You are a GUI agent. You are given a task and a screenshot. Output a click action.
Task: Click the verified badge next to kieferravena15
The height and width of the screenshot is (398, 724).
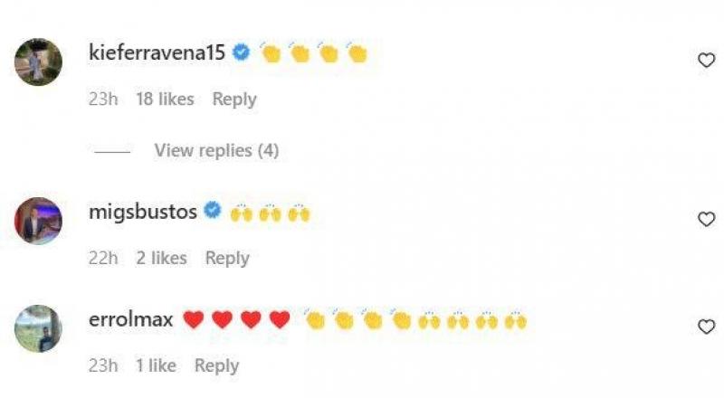coord(241,53)
